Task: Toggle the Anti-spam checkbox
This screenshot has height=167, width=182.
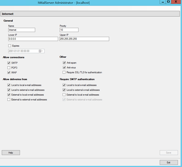Action: click(64, 63)
